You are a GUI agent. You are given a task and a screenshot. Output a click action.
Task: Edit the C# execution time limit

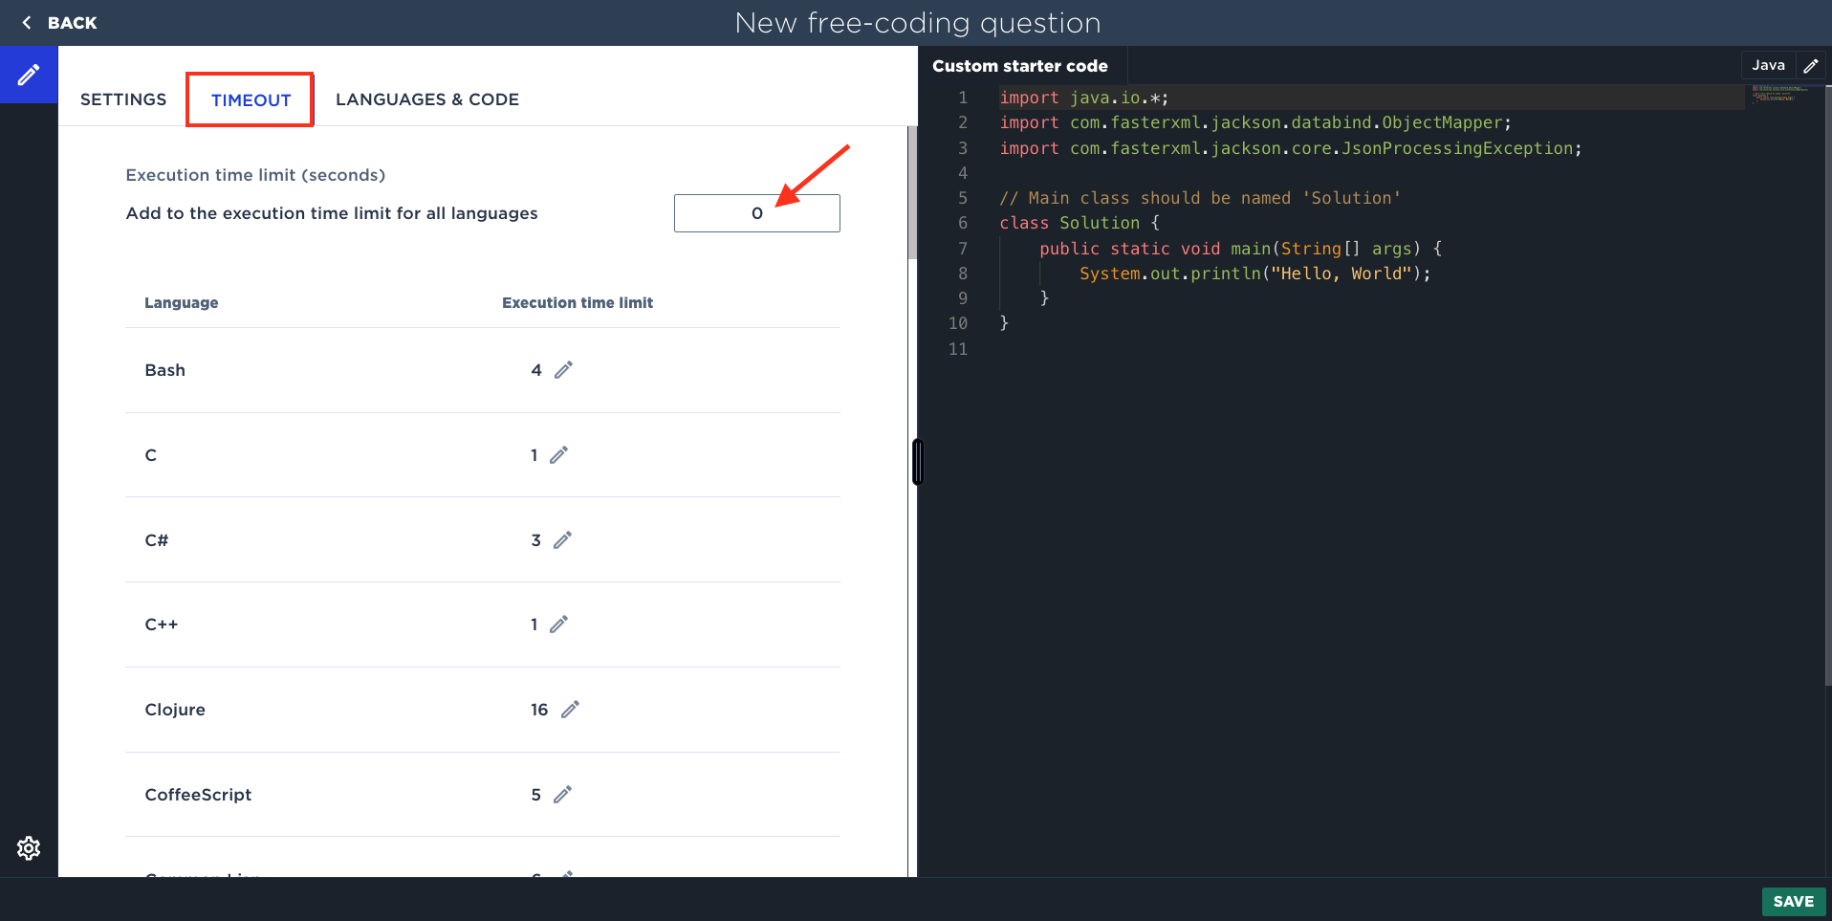click(562, 540)
